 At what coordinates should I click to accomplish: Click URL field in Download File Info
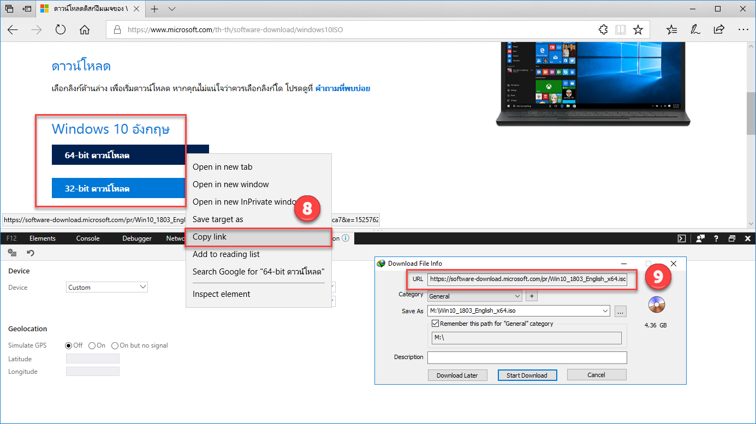click(527, 279)
